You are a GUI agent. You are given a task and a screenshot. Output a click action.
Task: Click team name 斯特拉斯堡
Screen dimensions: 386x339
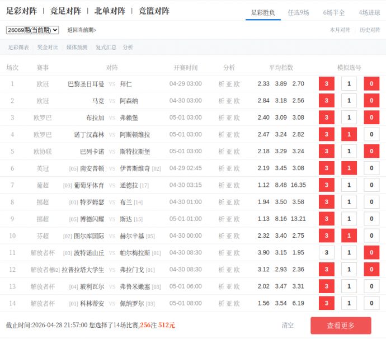click(x=135, y=152)
